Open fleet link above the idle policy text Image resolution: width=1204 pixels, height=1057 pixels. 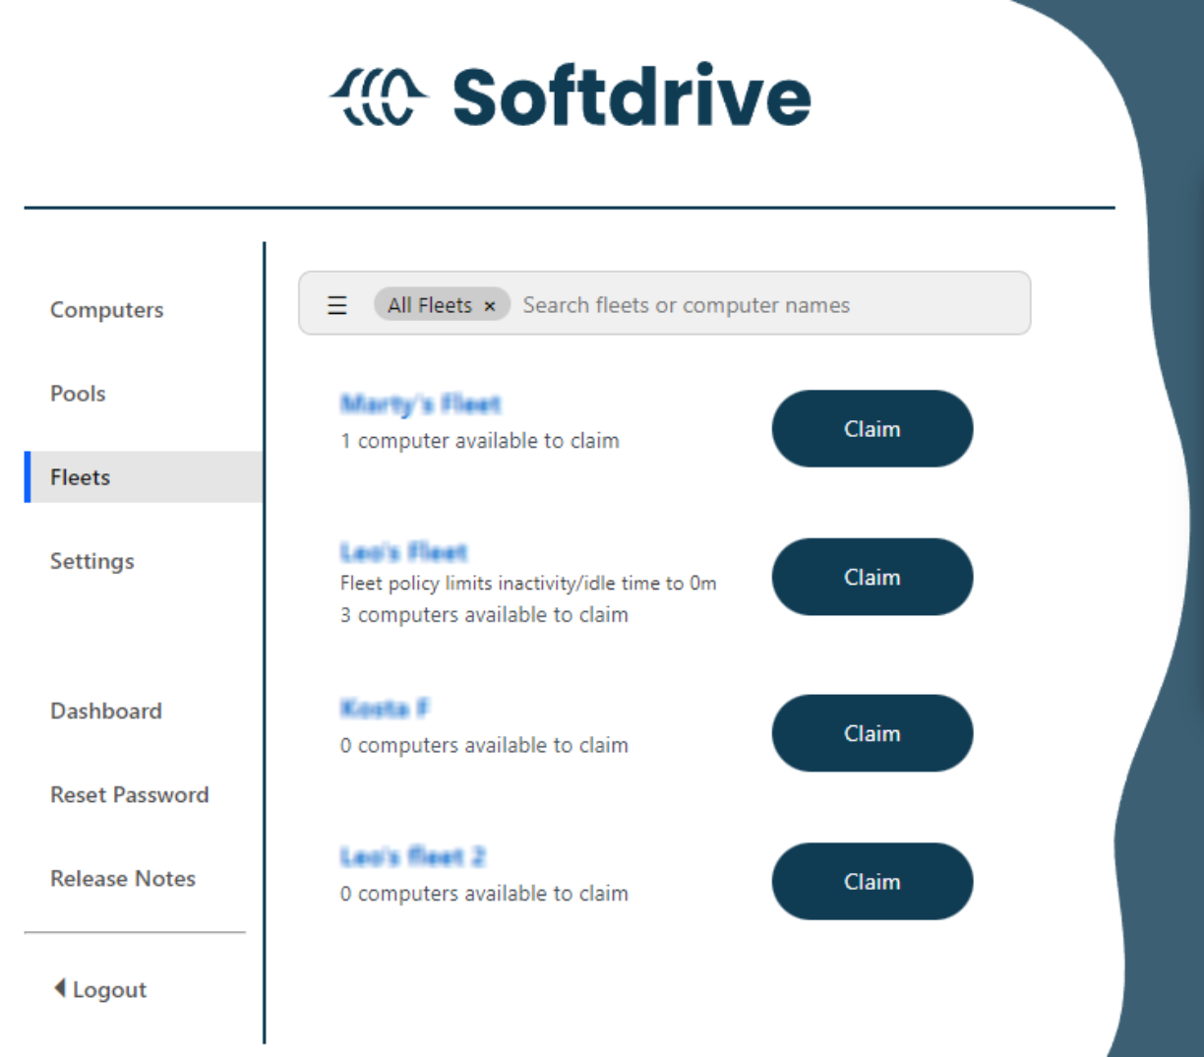404,551
